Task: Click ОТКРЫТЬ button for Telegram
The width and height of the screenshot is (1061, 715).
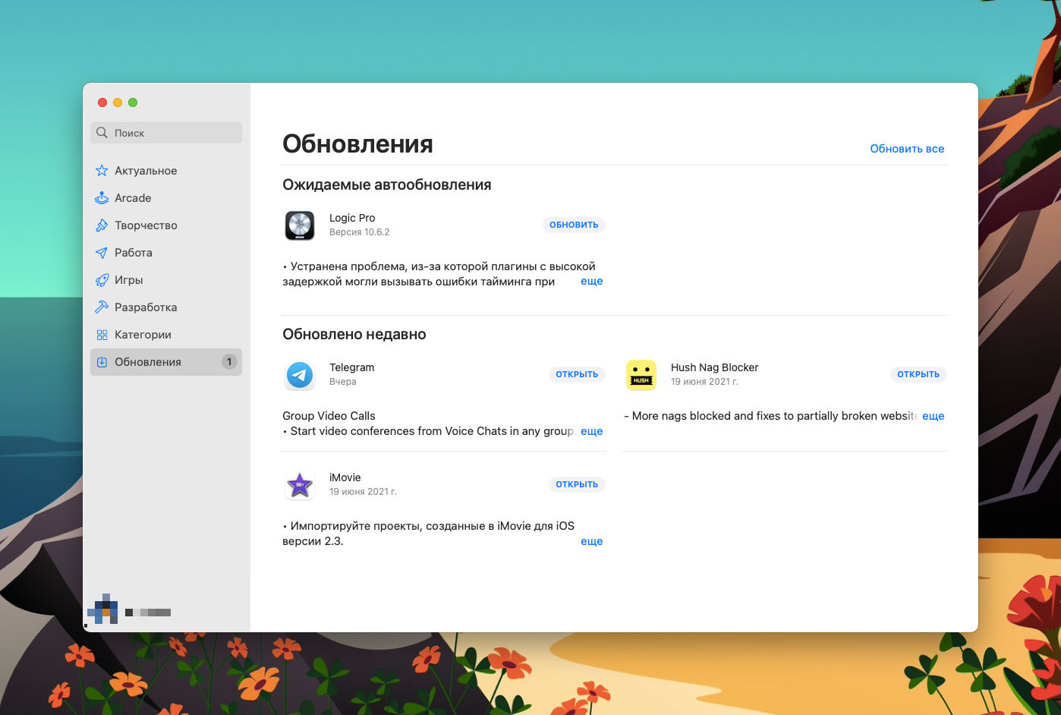Action: click(x=577, y=374)
